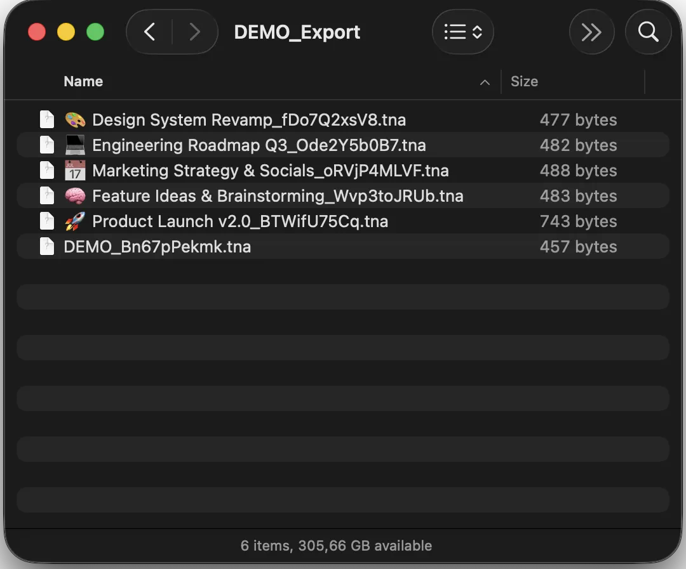Image resolution: width=686 pixels, height=569 pixels.
Task: Click the calendar emoji in Marketing Strategy row
Action: pyautogui.click(x=75, y=171)
